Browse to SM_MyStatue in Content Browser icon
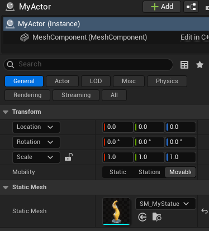 pyautogui.click(x=156, y=217)
